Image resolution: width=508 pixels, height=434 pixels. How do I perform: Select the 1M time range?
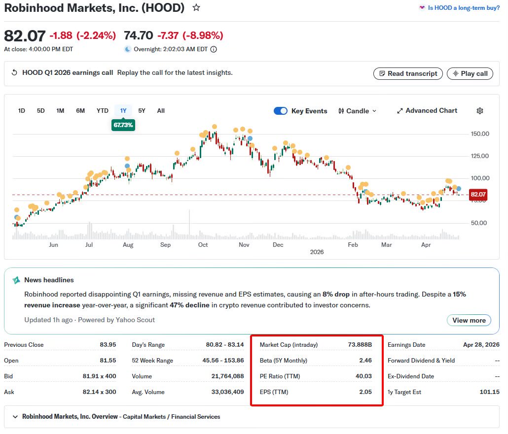[60, 111]
